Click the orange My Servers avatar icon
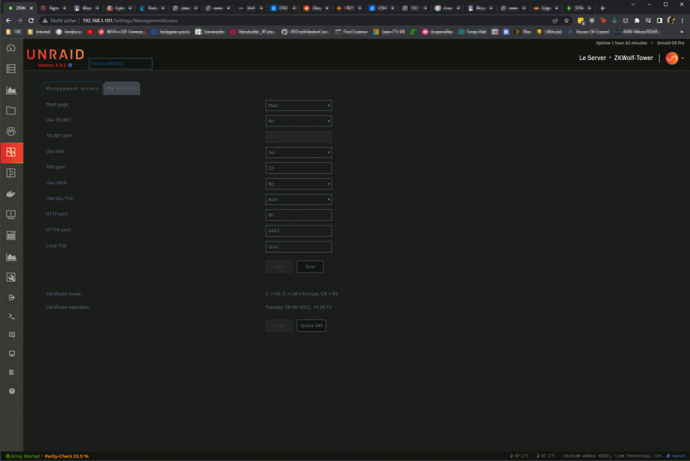This screenshot has height=461, width=690. pos(671,58)
